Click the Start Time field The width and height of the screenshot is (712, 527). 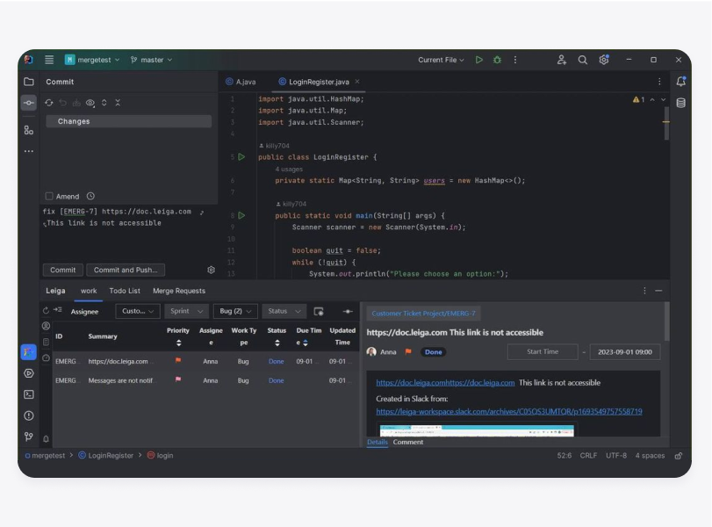pos(543,352)
